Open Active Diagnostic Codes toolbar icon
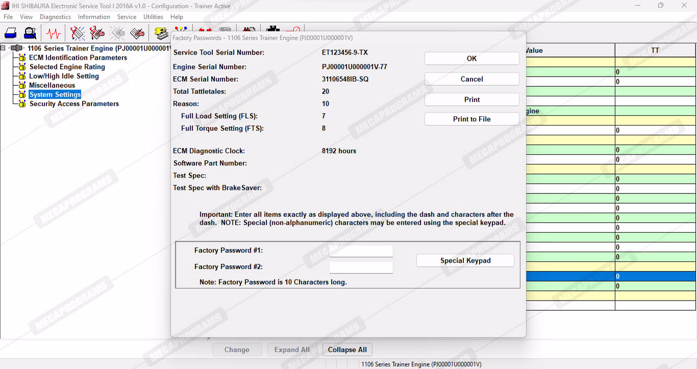Image resolution: width=697 pixels, height=369 pixels. point(78,34)
